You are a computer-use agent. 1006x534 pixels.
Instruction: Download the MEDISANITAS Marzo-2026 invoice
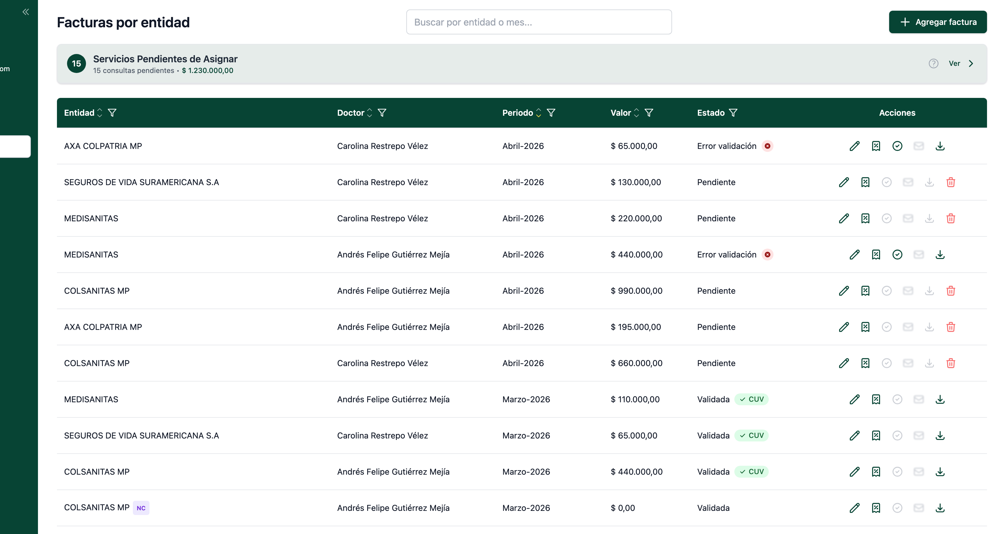coord(940,399)
